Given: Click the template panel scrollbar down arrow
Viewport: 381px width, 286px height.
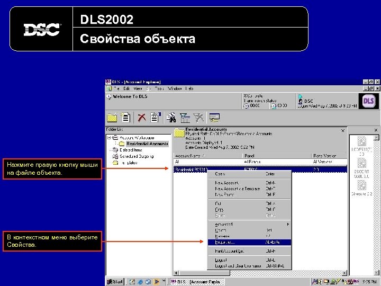Looking at the screenshot, I should (376, 273).
